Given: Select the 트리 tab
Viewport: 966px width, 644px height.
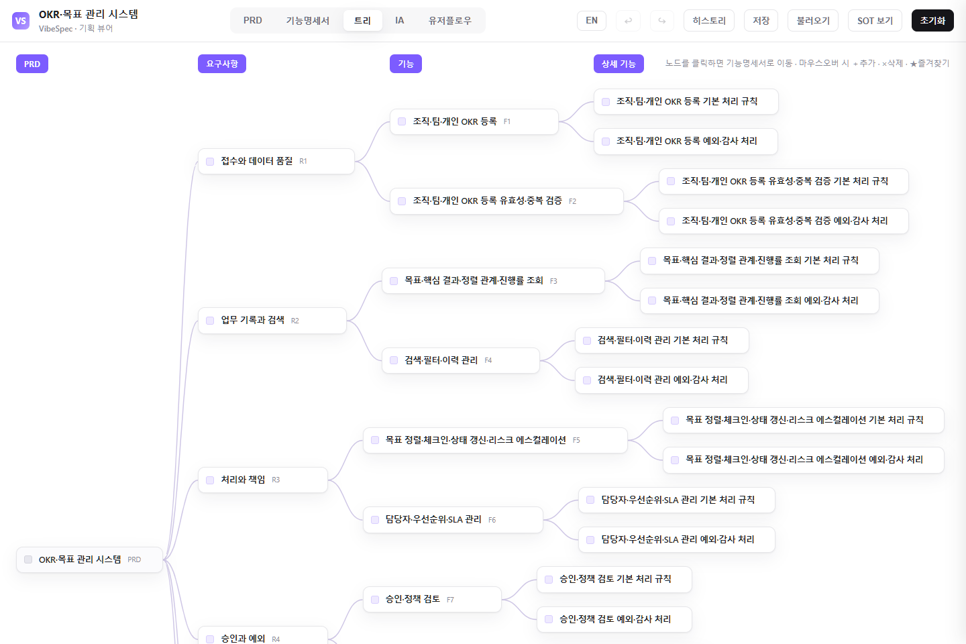Looking at the screenshot, I should (363, 21).
